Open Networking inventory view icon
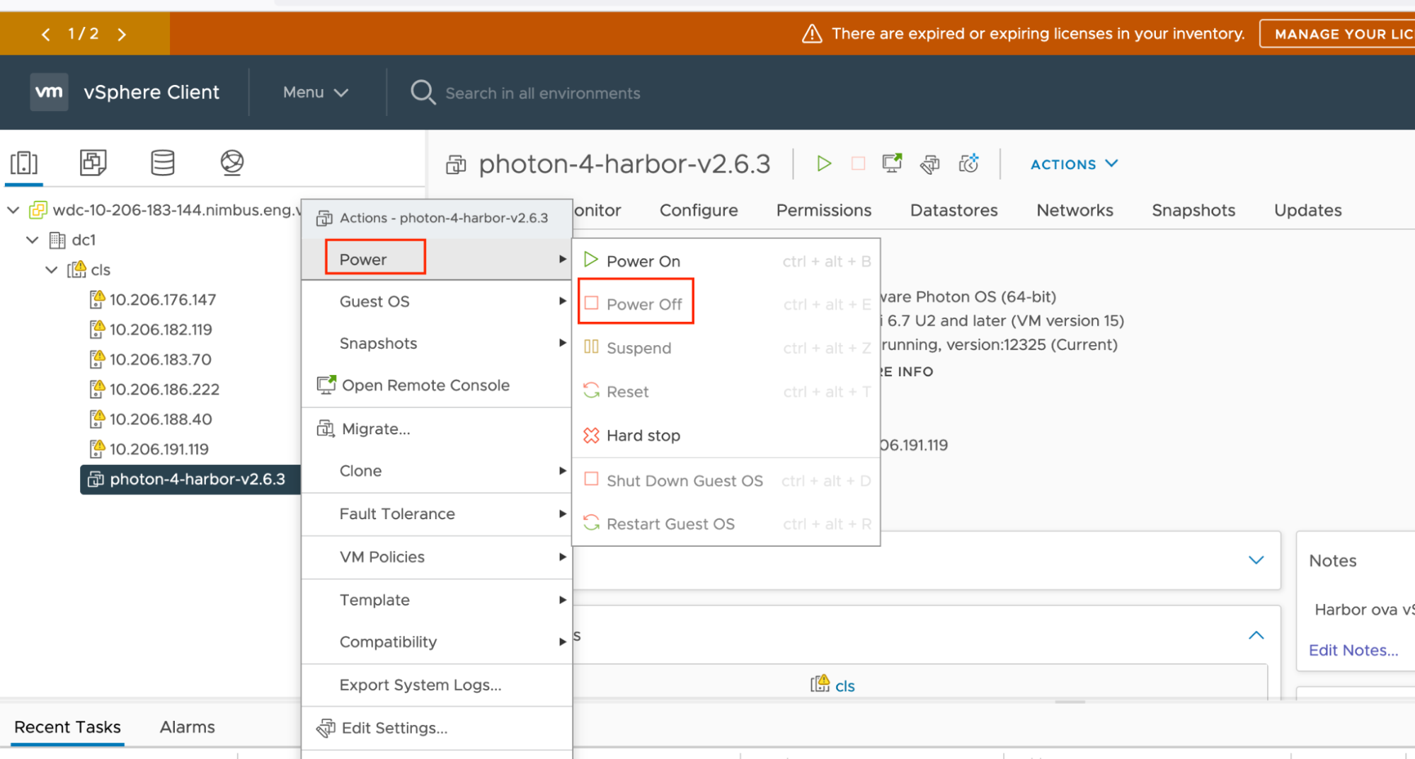 pyautogui.click(x=232, y=163)
